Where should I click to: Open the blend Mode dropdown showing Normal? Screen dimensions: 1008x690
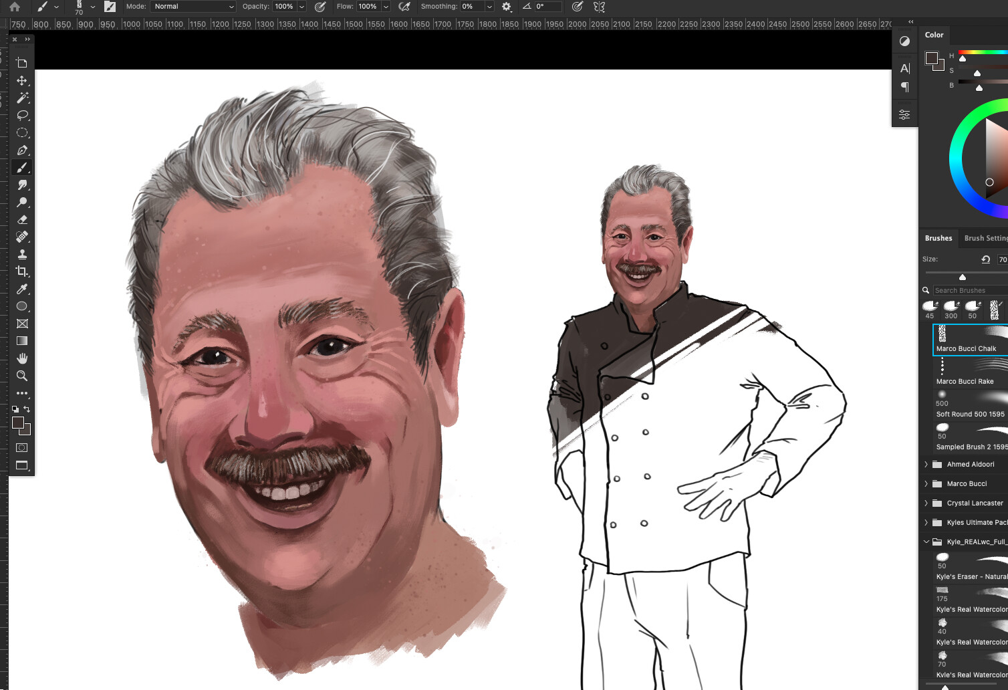(193, 7)
